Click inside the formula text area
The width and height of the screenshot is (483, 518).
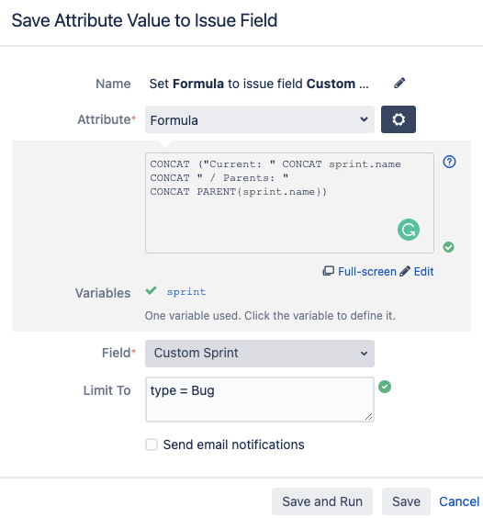coord(289,203)
